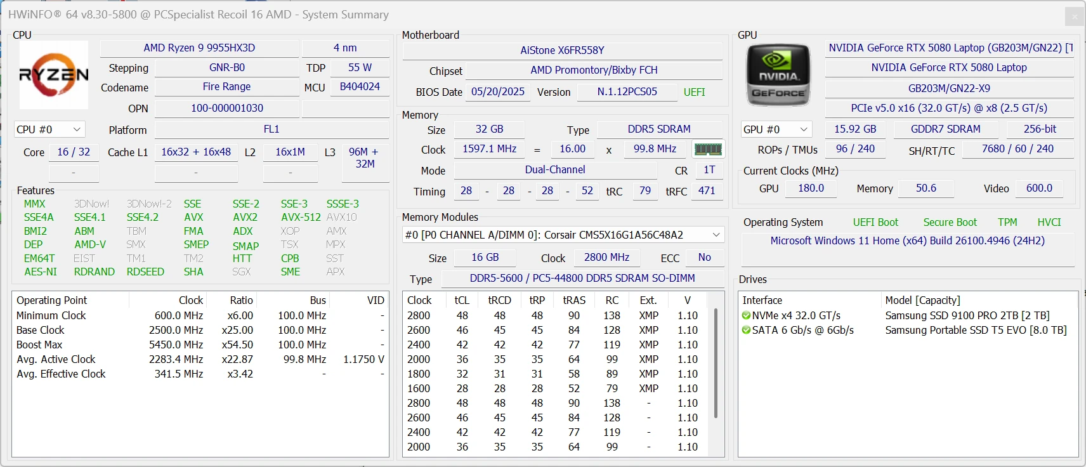Click the BIOS version N.1.12PCS05 field
Screen dimensions: 1086x467
[x=627, y=92]
